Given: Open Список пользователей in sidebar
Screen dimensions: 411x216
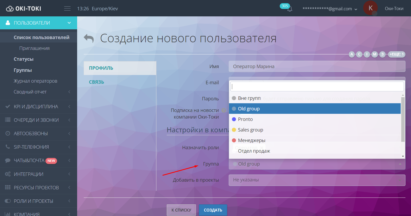Looking at the screenshot, I should (x=41, y=37).
